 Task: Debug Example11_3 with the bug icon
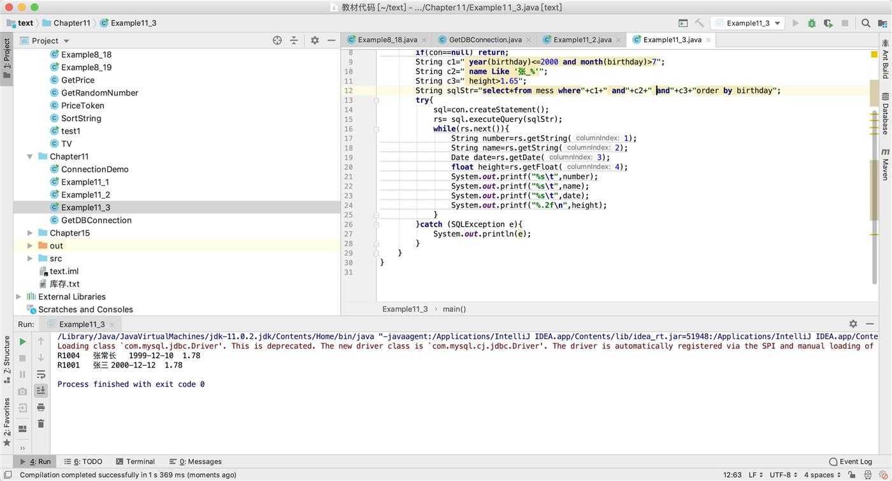coord(812,23)
